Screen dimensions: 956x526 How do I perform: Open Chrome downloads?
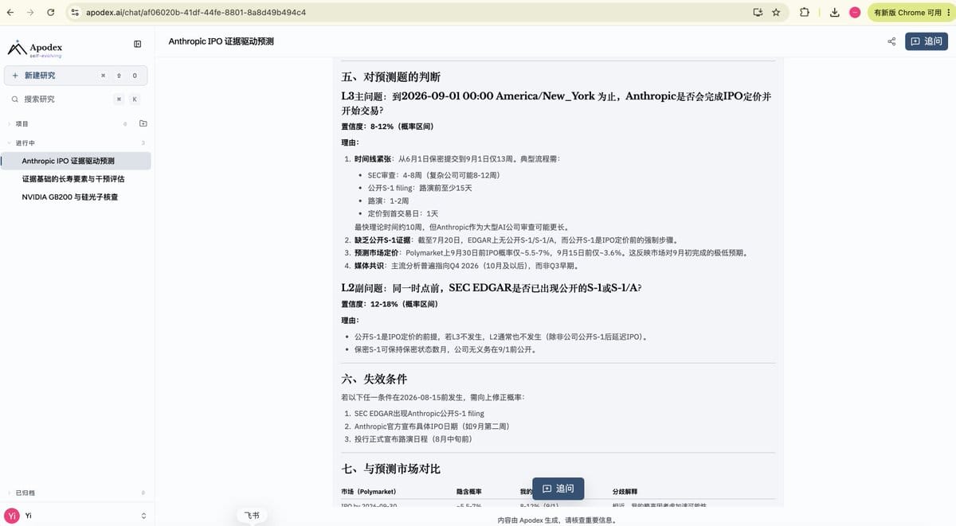click(834, 13)
